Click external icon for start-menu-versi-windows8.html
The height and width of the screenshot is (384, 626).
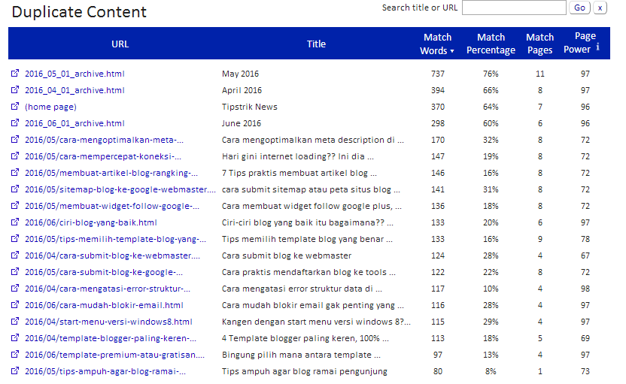point(15,321)
